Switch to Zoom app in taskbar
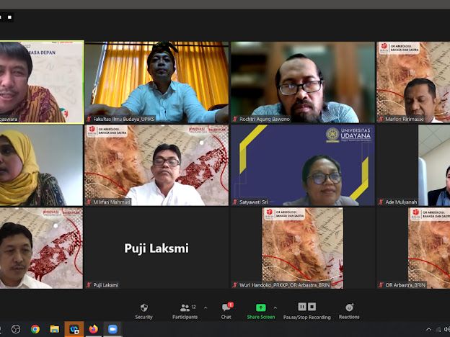The height and width of the screenshot is (337, 450). pos(112,329)
